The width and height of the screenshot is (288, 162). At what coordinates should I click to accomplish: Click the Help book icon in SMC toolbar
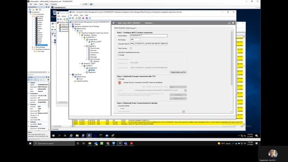point(87,18)
